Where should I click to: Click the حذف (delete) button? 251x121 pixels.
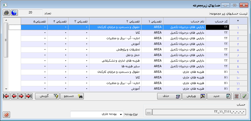pos(169,96)
